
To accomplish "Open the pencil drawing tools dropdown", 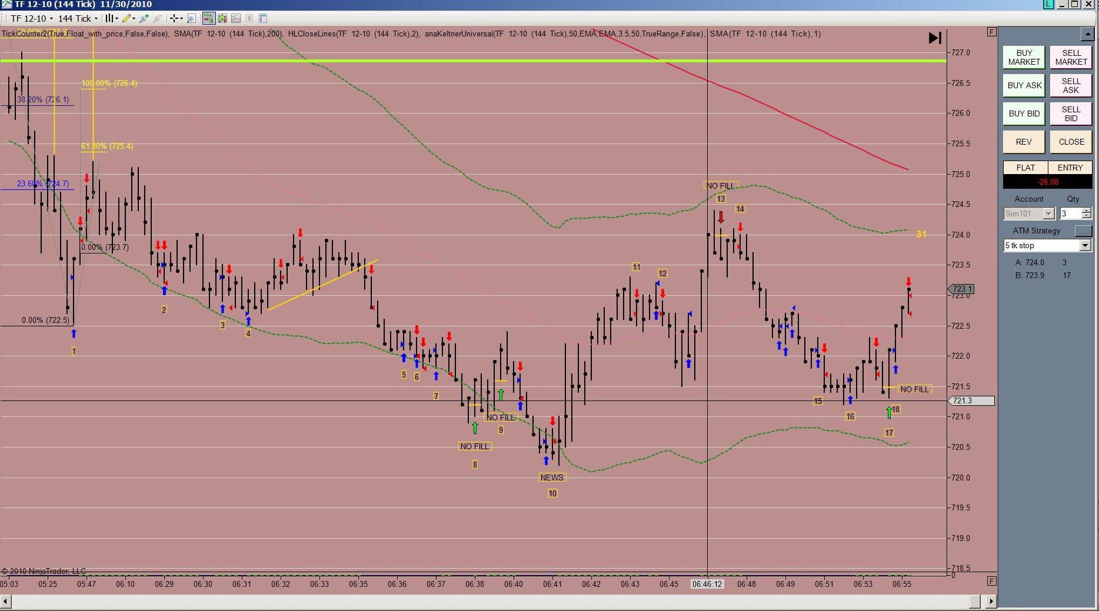I will [x=129, y=18].
